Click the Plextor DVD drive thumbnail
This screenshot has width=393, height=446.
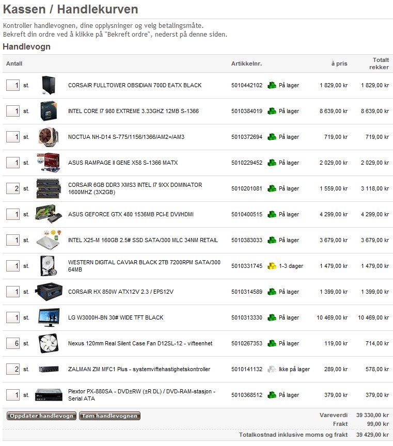tap(49, 395)
